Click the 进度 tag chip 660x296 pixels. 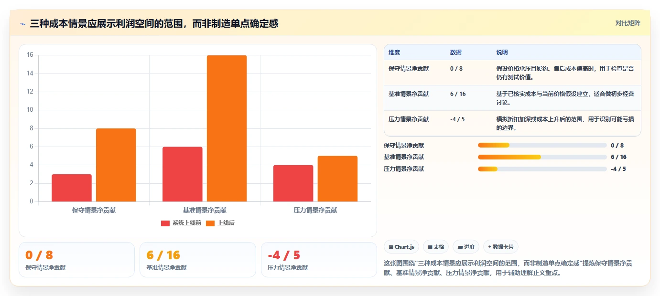(x=466, y=247)
